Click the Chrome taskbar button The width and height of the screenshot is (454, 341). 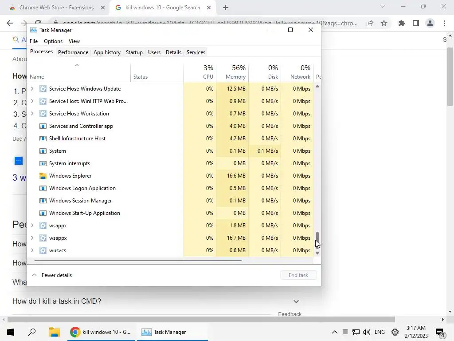click(x=101, y=332)
